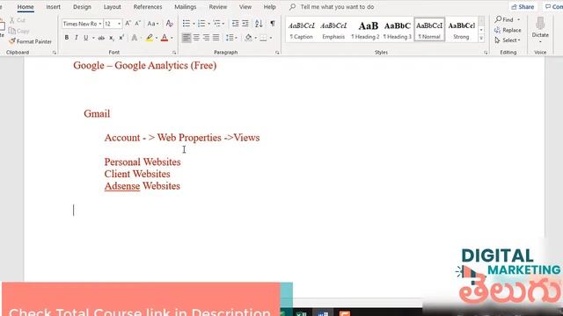Apply the Heading 2 style

coord(365,30)
